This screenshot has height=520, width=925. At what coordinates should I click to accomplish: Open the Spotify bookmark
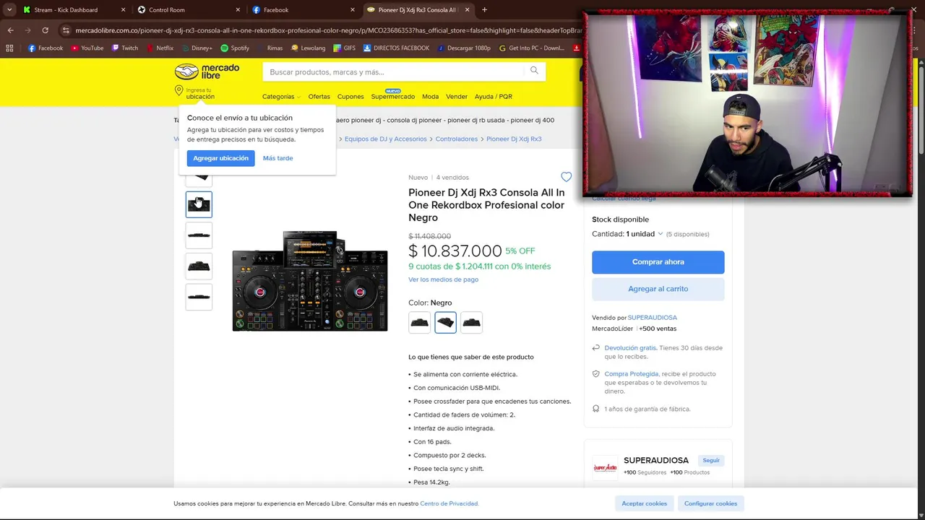coord(235,48)
